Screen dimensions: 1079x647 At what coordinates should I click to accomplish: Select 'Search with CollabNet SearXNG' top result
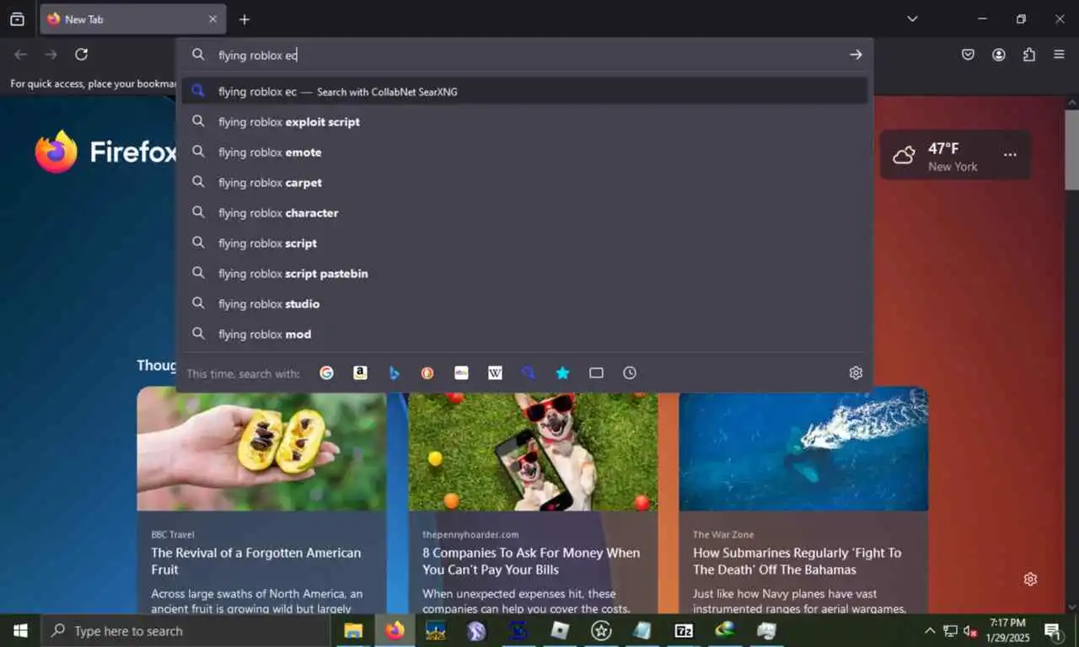point(524,91)
